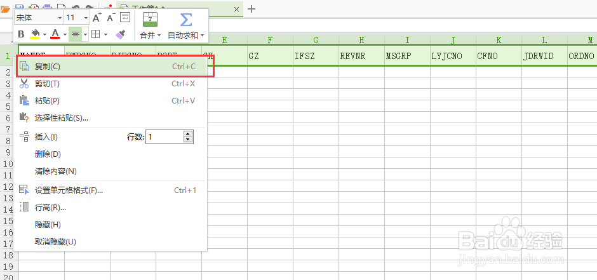This screenshot has width=597, height=280.
Task: Click the AutoSum sigma icon
Action: point(186,20)
